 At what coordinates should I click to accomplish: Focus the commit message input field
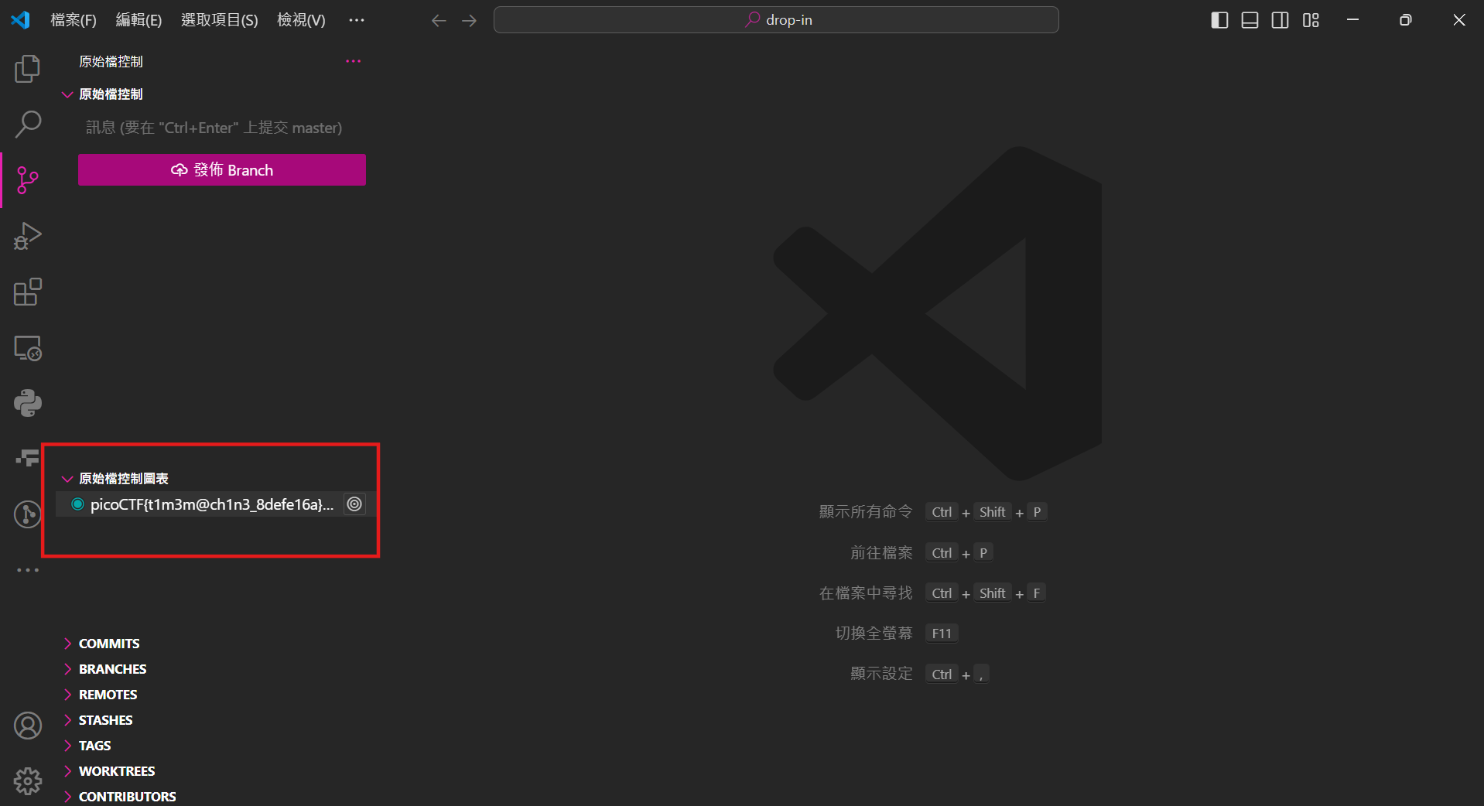click(x=222, y=128)
